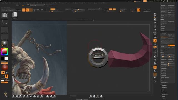Click the AAHalf icon
Viewport: 178px width, 100px height.
pos(155,30)
